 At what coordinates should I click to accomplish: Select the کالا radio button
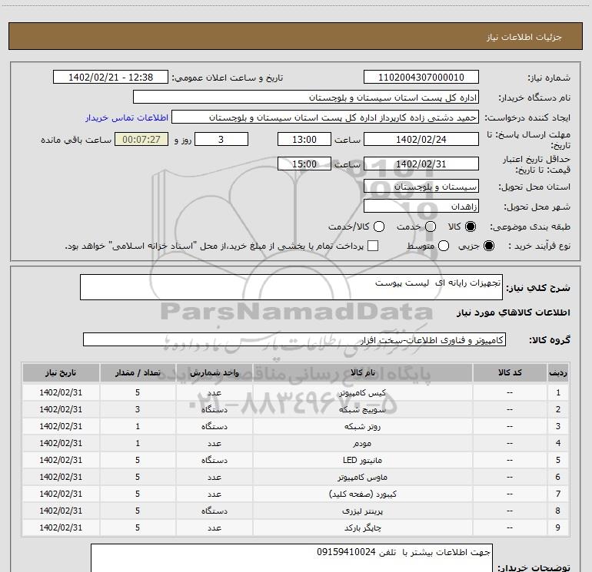471,226
